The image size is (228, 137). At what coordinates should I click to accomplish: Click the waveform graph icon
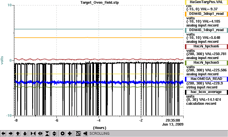tap(78, 134)
